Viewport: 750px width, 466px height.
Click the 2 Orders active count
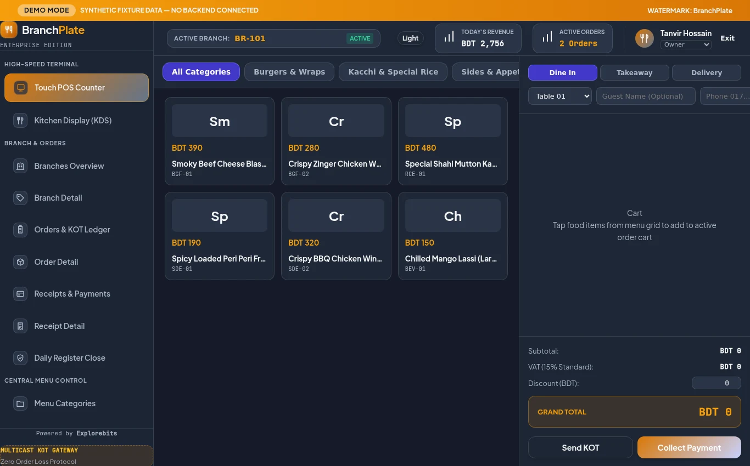(x=578, y=44)
